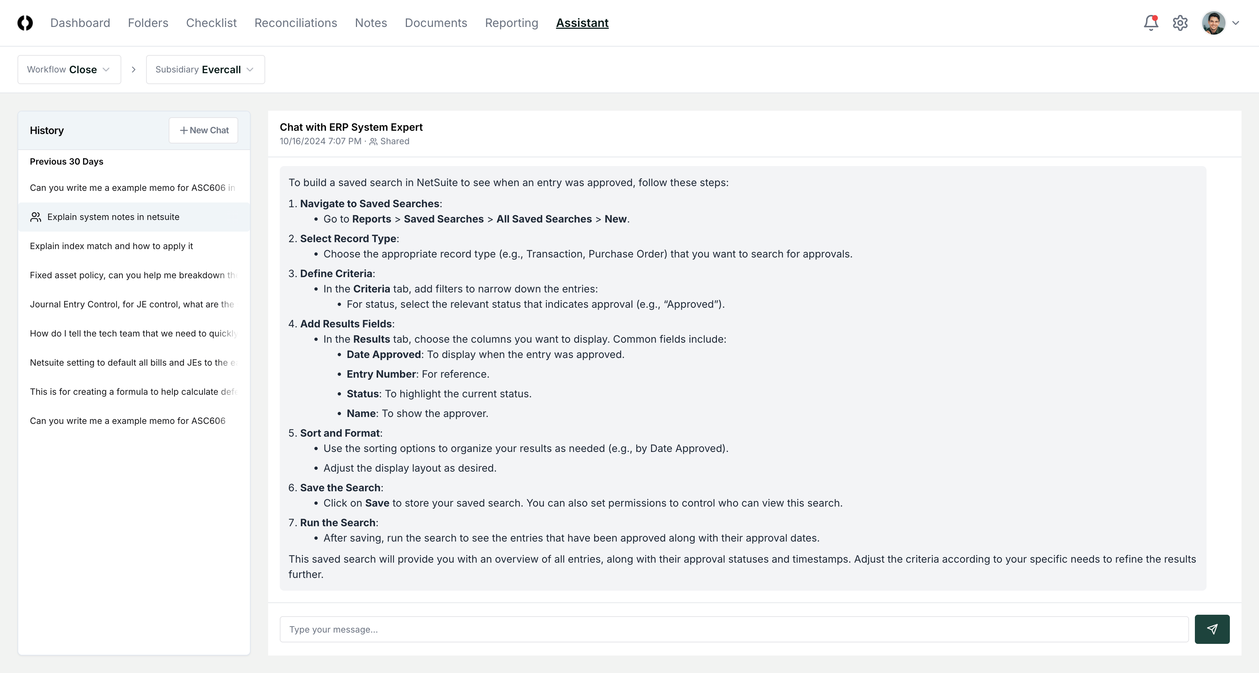Open 'Explain index match and how to apply it'
Screen dimensions: 1259x673
[111, 246]
